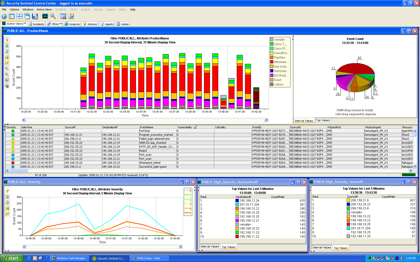Image resolution: width=420 pixels, height=262 pixels.
Task: Click the ProductName chart left scroll arrow
Action: 24,120
